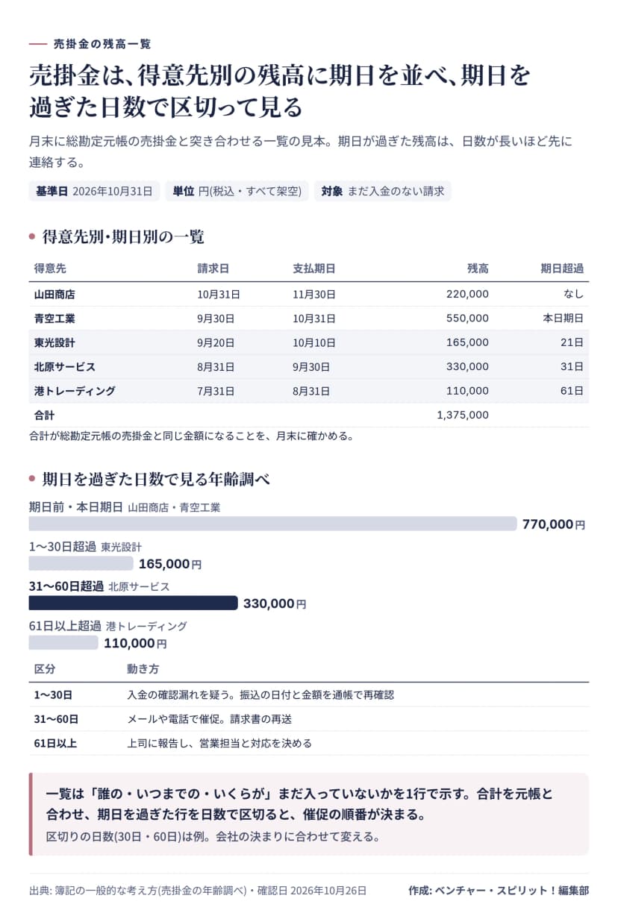Image resolution: width=618 pixels, height=919 pixels.
Task: Click the 1,375,000 total amount
Action: click(463, 415)
